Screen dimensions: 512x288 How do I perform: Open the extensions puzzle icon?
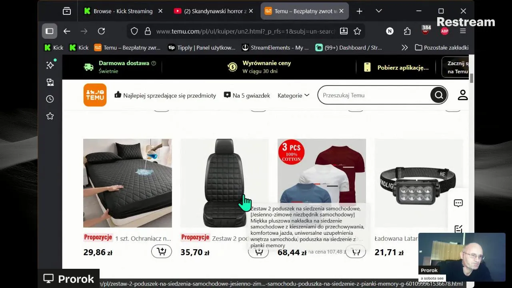pos(407,31)
